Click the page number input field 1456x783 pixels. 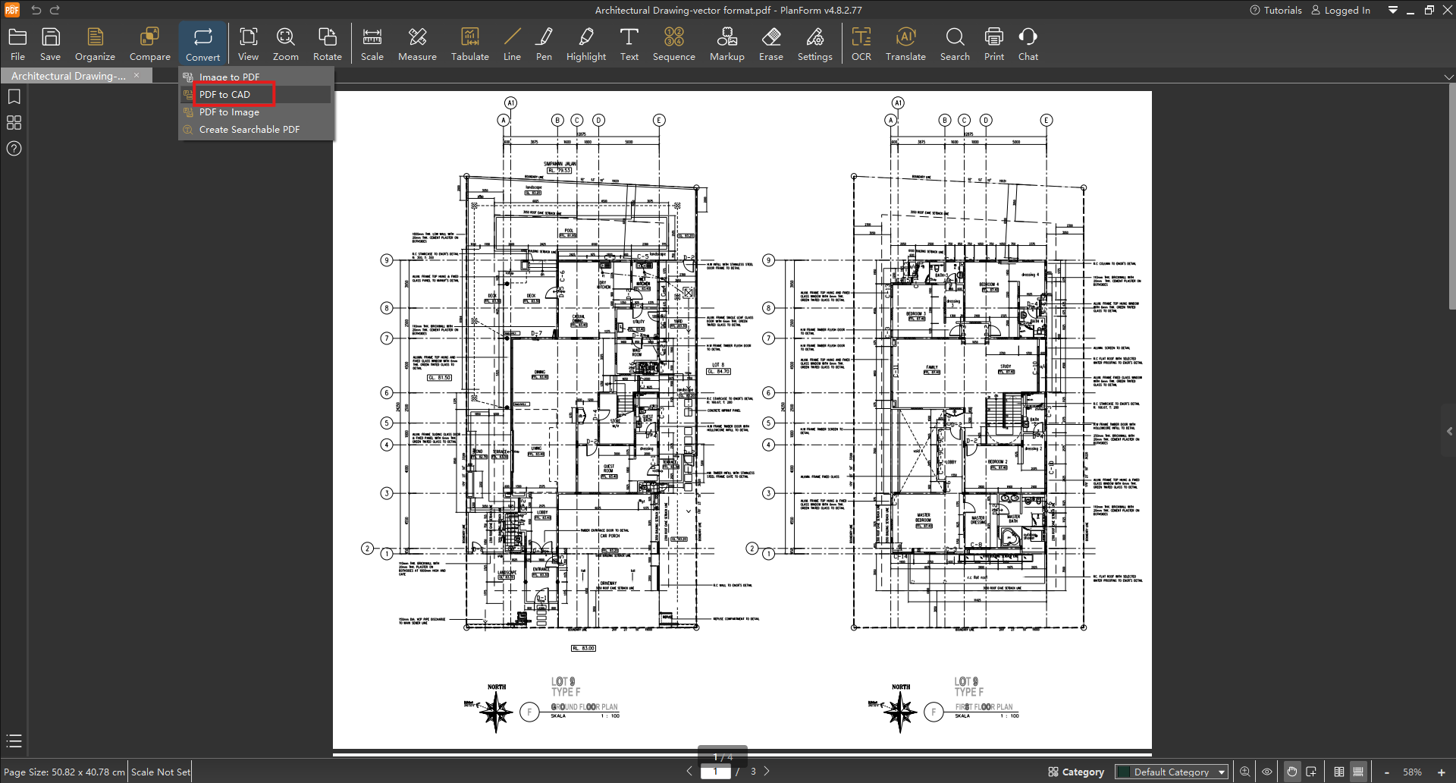click(715, 772)
